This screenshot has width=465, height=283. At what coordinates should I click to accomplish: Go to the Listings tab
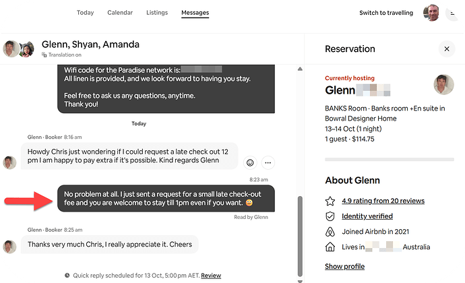[157, 13]
